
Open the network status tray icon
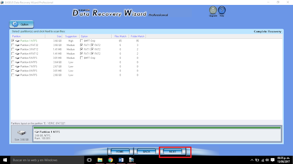click(262, 160)
